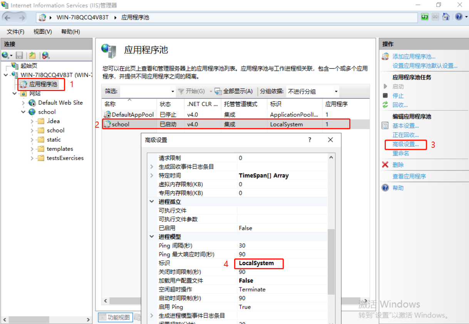The image size is (469, 324).
Task: Expand the Default Web Site node
Action: click(x=23, y=103)
